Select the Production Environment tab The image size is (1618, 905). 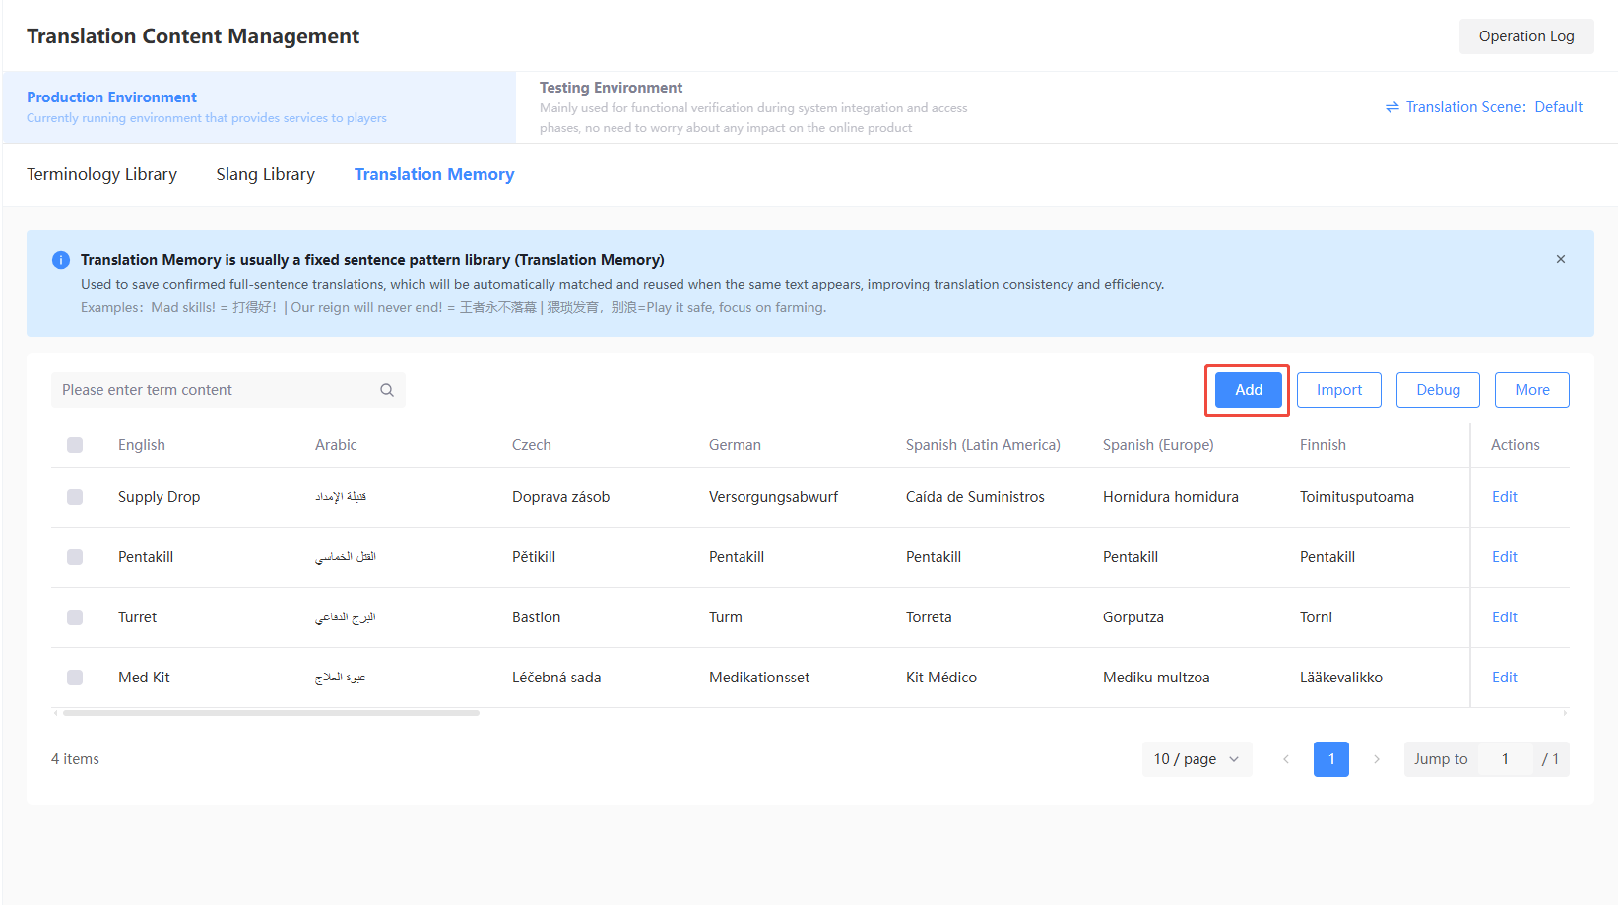[x=259, y=107]
